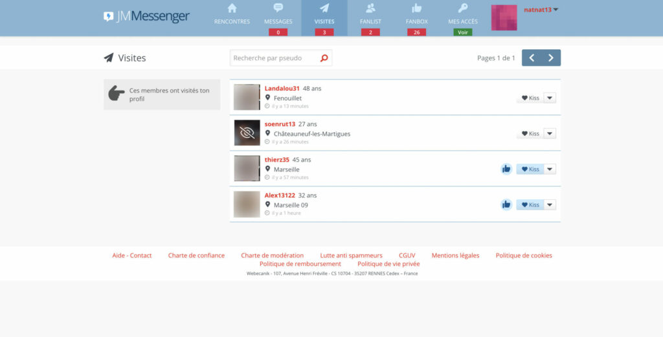Click the paper plane icon beside Visites heading
The width and height of the screenshot is (663, 337).
tap(109, 58)
